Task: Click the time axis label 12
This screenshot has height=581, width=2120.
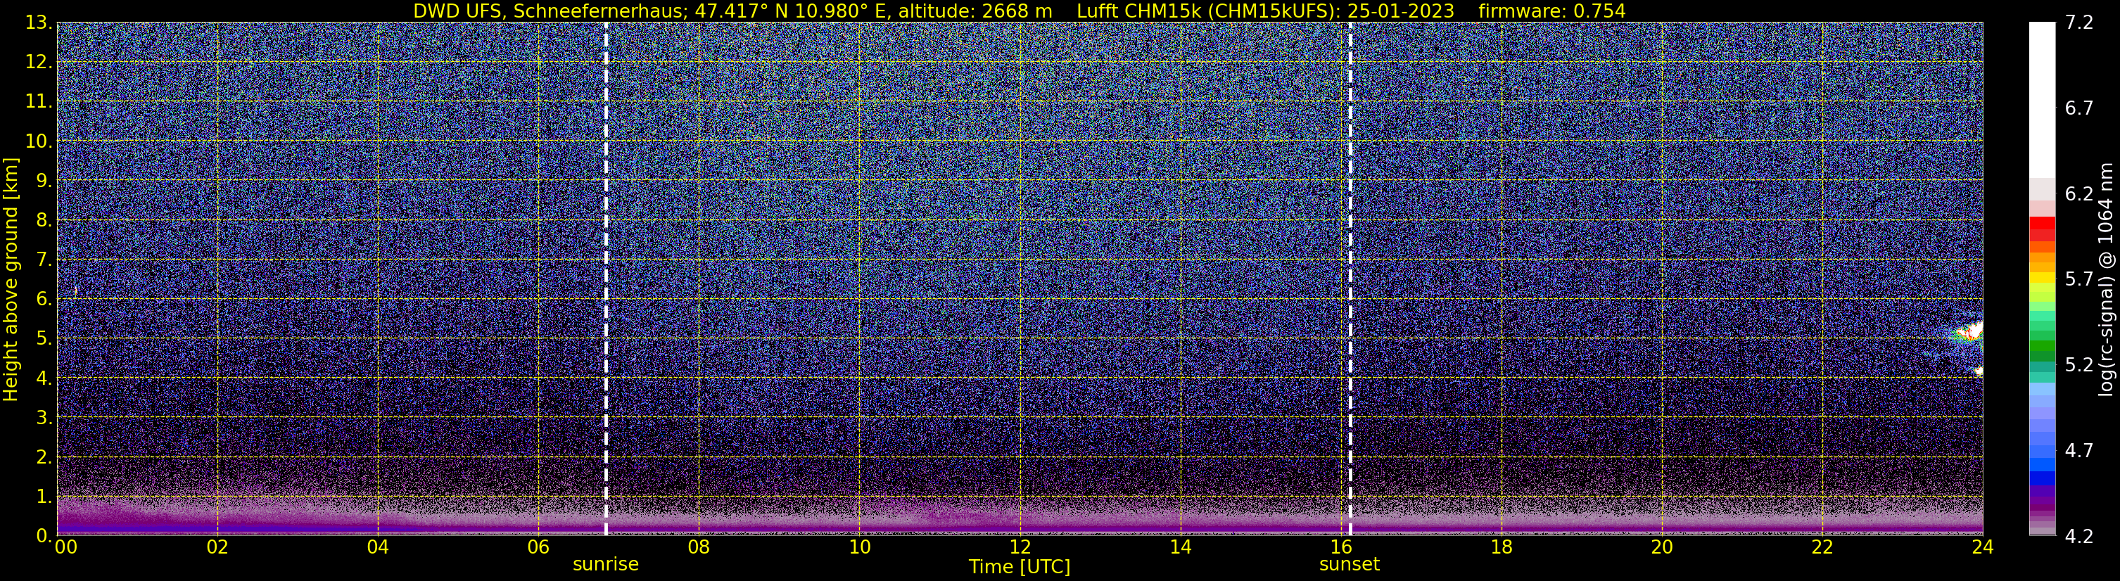Action: tap(1020, 548)
